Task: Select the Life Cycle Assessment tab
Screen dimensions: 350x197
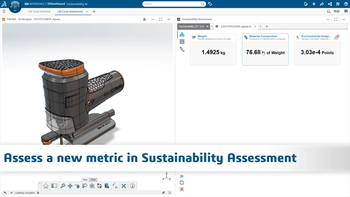Action: 70,12
